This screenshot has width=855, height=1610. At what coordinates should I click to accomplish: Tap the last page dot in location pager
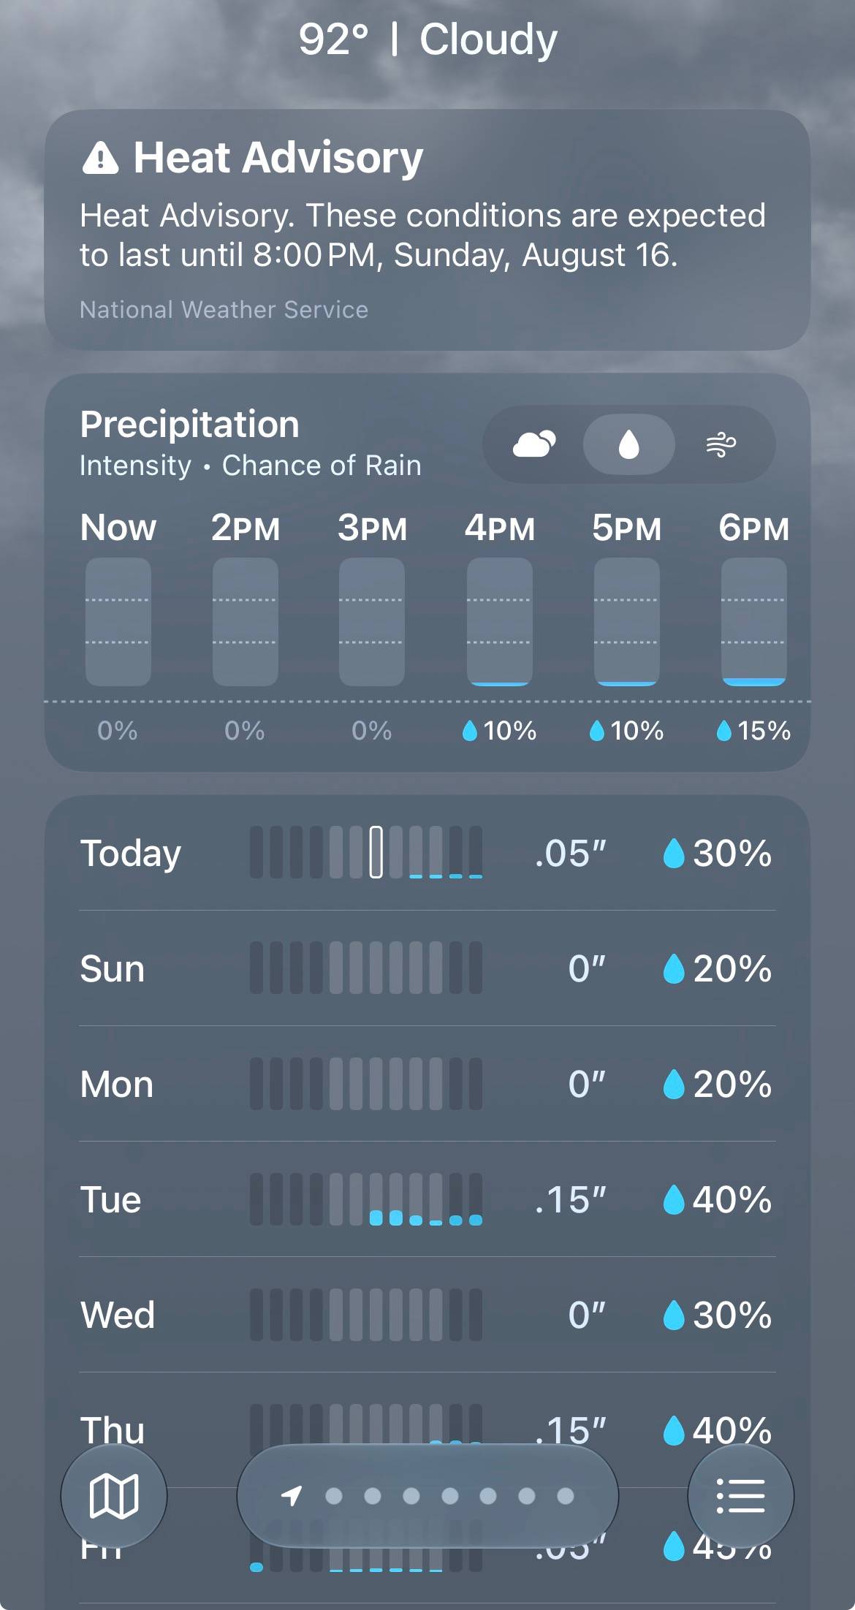(x=566, y=1496)
